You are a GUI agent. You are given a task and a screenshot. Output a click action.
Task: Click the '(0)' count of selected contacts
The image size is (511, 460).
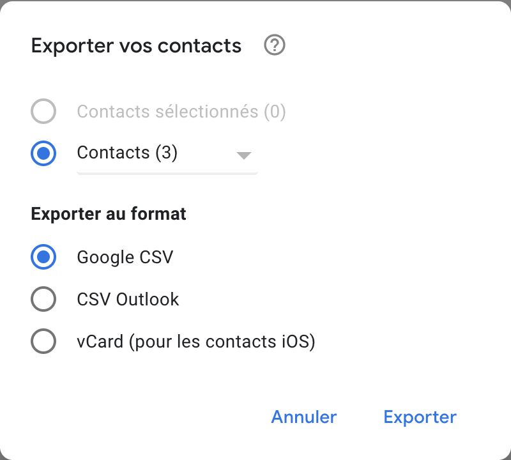pos(273,112)
